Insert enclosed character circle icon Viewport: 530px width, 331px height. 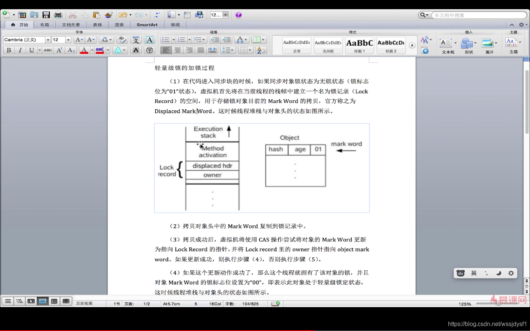(x=149, y=50)
